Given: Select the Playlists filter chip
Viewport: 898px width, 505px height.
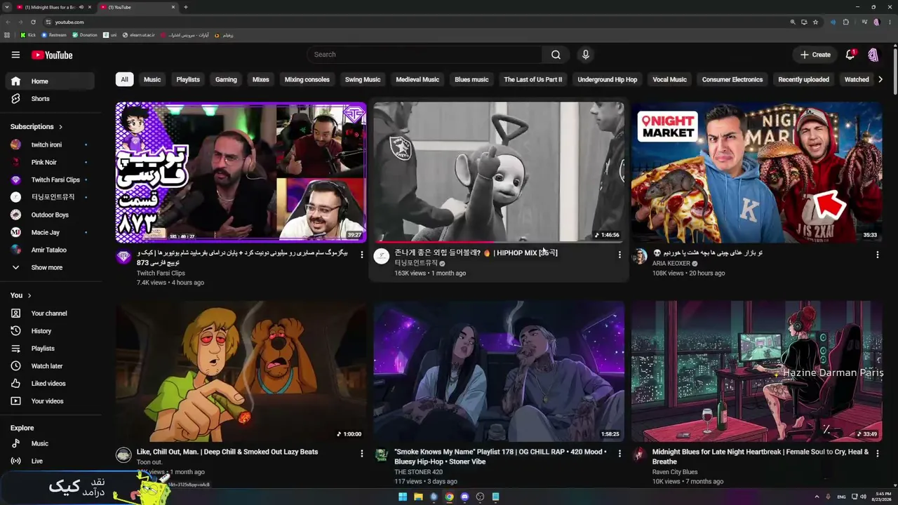Looking at the screenshot, I should (188, 80).
